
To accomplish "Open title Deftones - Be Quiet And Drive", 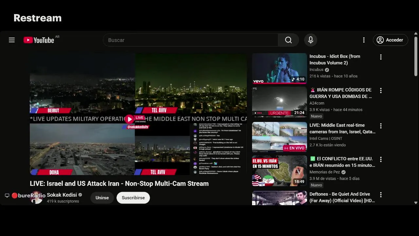I will (x=342, y=197).
